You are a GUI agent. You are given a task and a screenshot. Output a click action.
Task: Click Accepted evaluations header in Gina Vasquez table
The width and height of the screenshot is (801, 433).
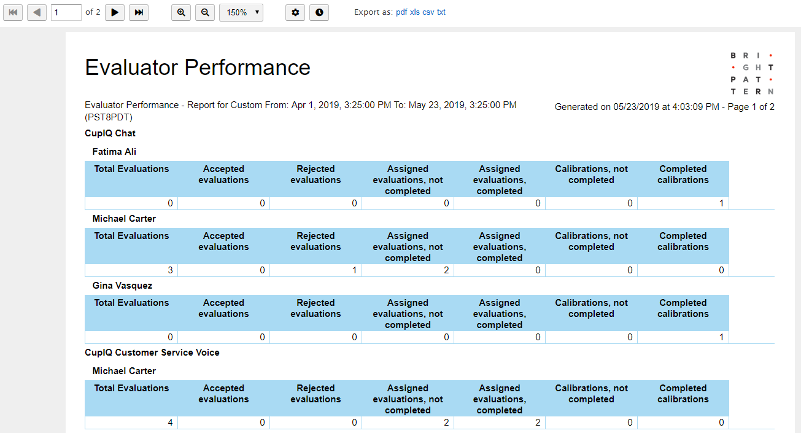223,308
